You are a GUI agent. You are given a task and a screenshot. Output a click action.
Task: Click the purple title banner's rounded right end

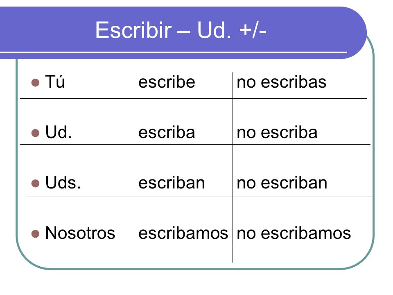pyautogui.click(x=356, y=33)
